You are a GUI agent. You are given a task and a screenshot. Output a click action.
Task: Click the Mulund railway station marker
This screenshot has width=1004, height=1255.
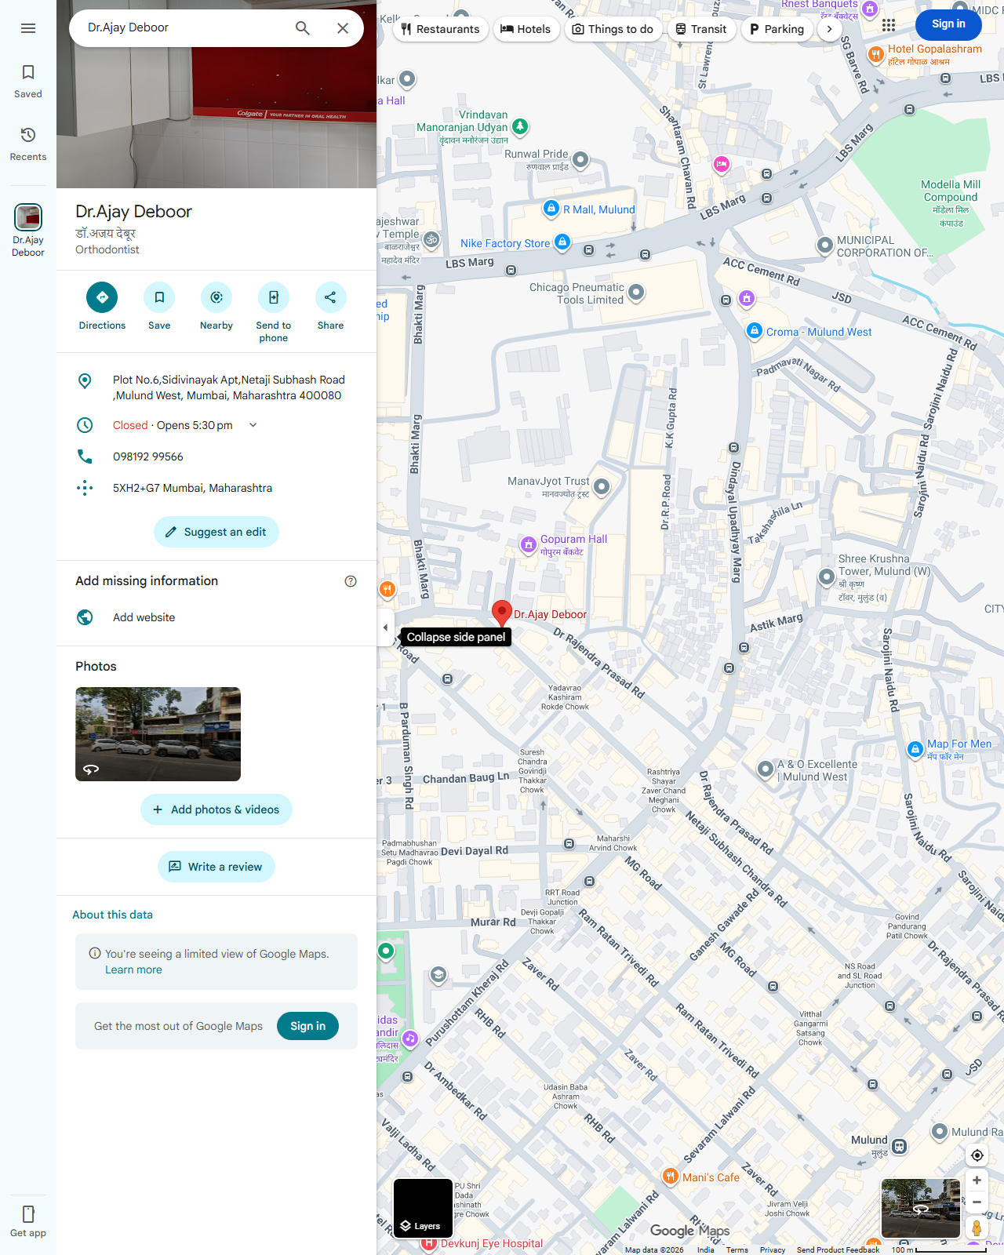pyautogui.click(x=900, y=1147)
